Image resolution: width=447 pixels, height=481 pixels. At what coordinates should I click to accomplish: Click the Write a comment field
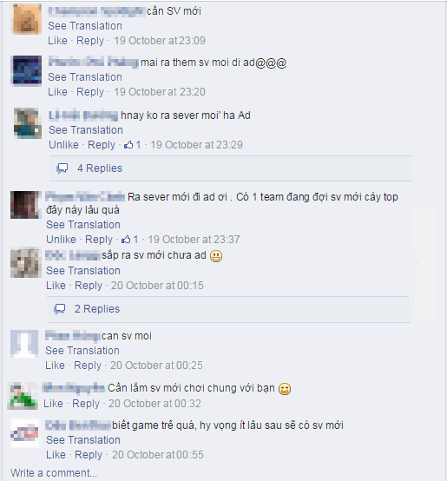(x=54, y=473)
